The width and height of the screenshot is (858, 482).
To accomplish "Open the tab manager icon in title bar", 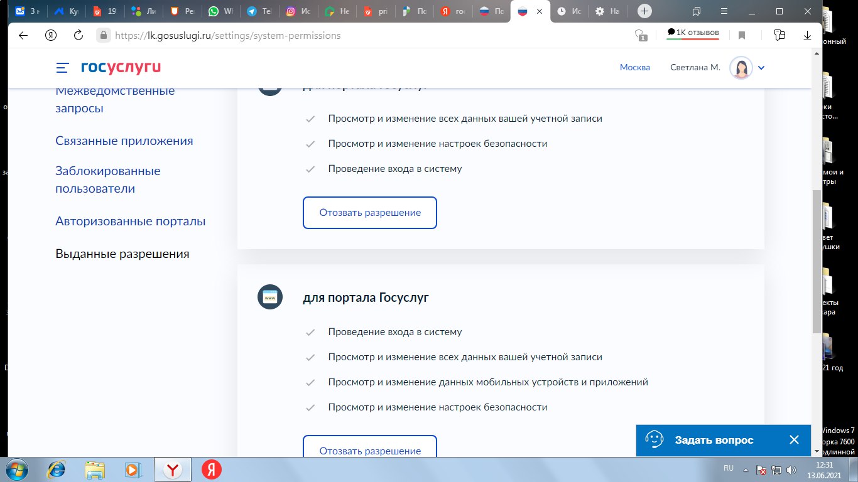I will [697, 11].
